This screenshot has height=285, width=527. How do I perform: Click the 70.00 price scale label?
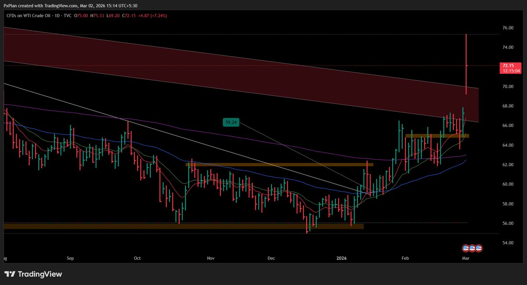point(508,87)
